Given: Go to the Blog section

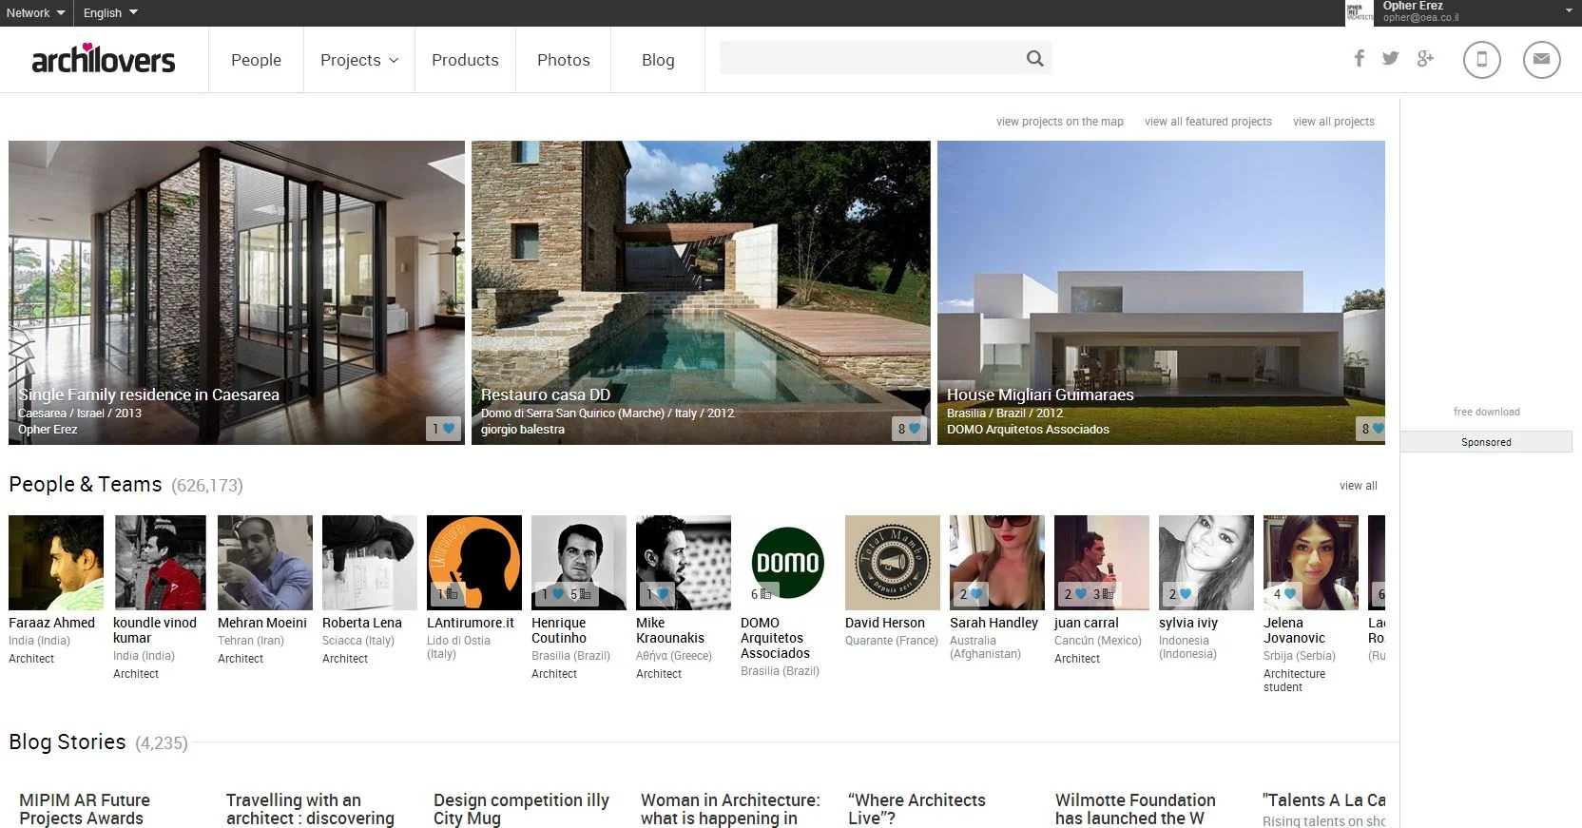Looking at the screenshot, I should (658, 60).
